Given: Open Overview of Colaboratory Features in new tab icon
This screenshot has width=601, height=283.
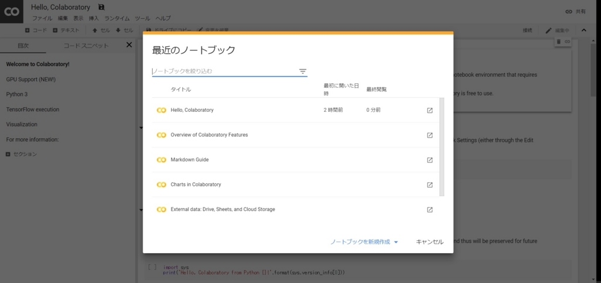Looking at the screenshot, I should coord(430,135).
